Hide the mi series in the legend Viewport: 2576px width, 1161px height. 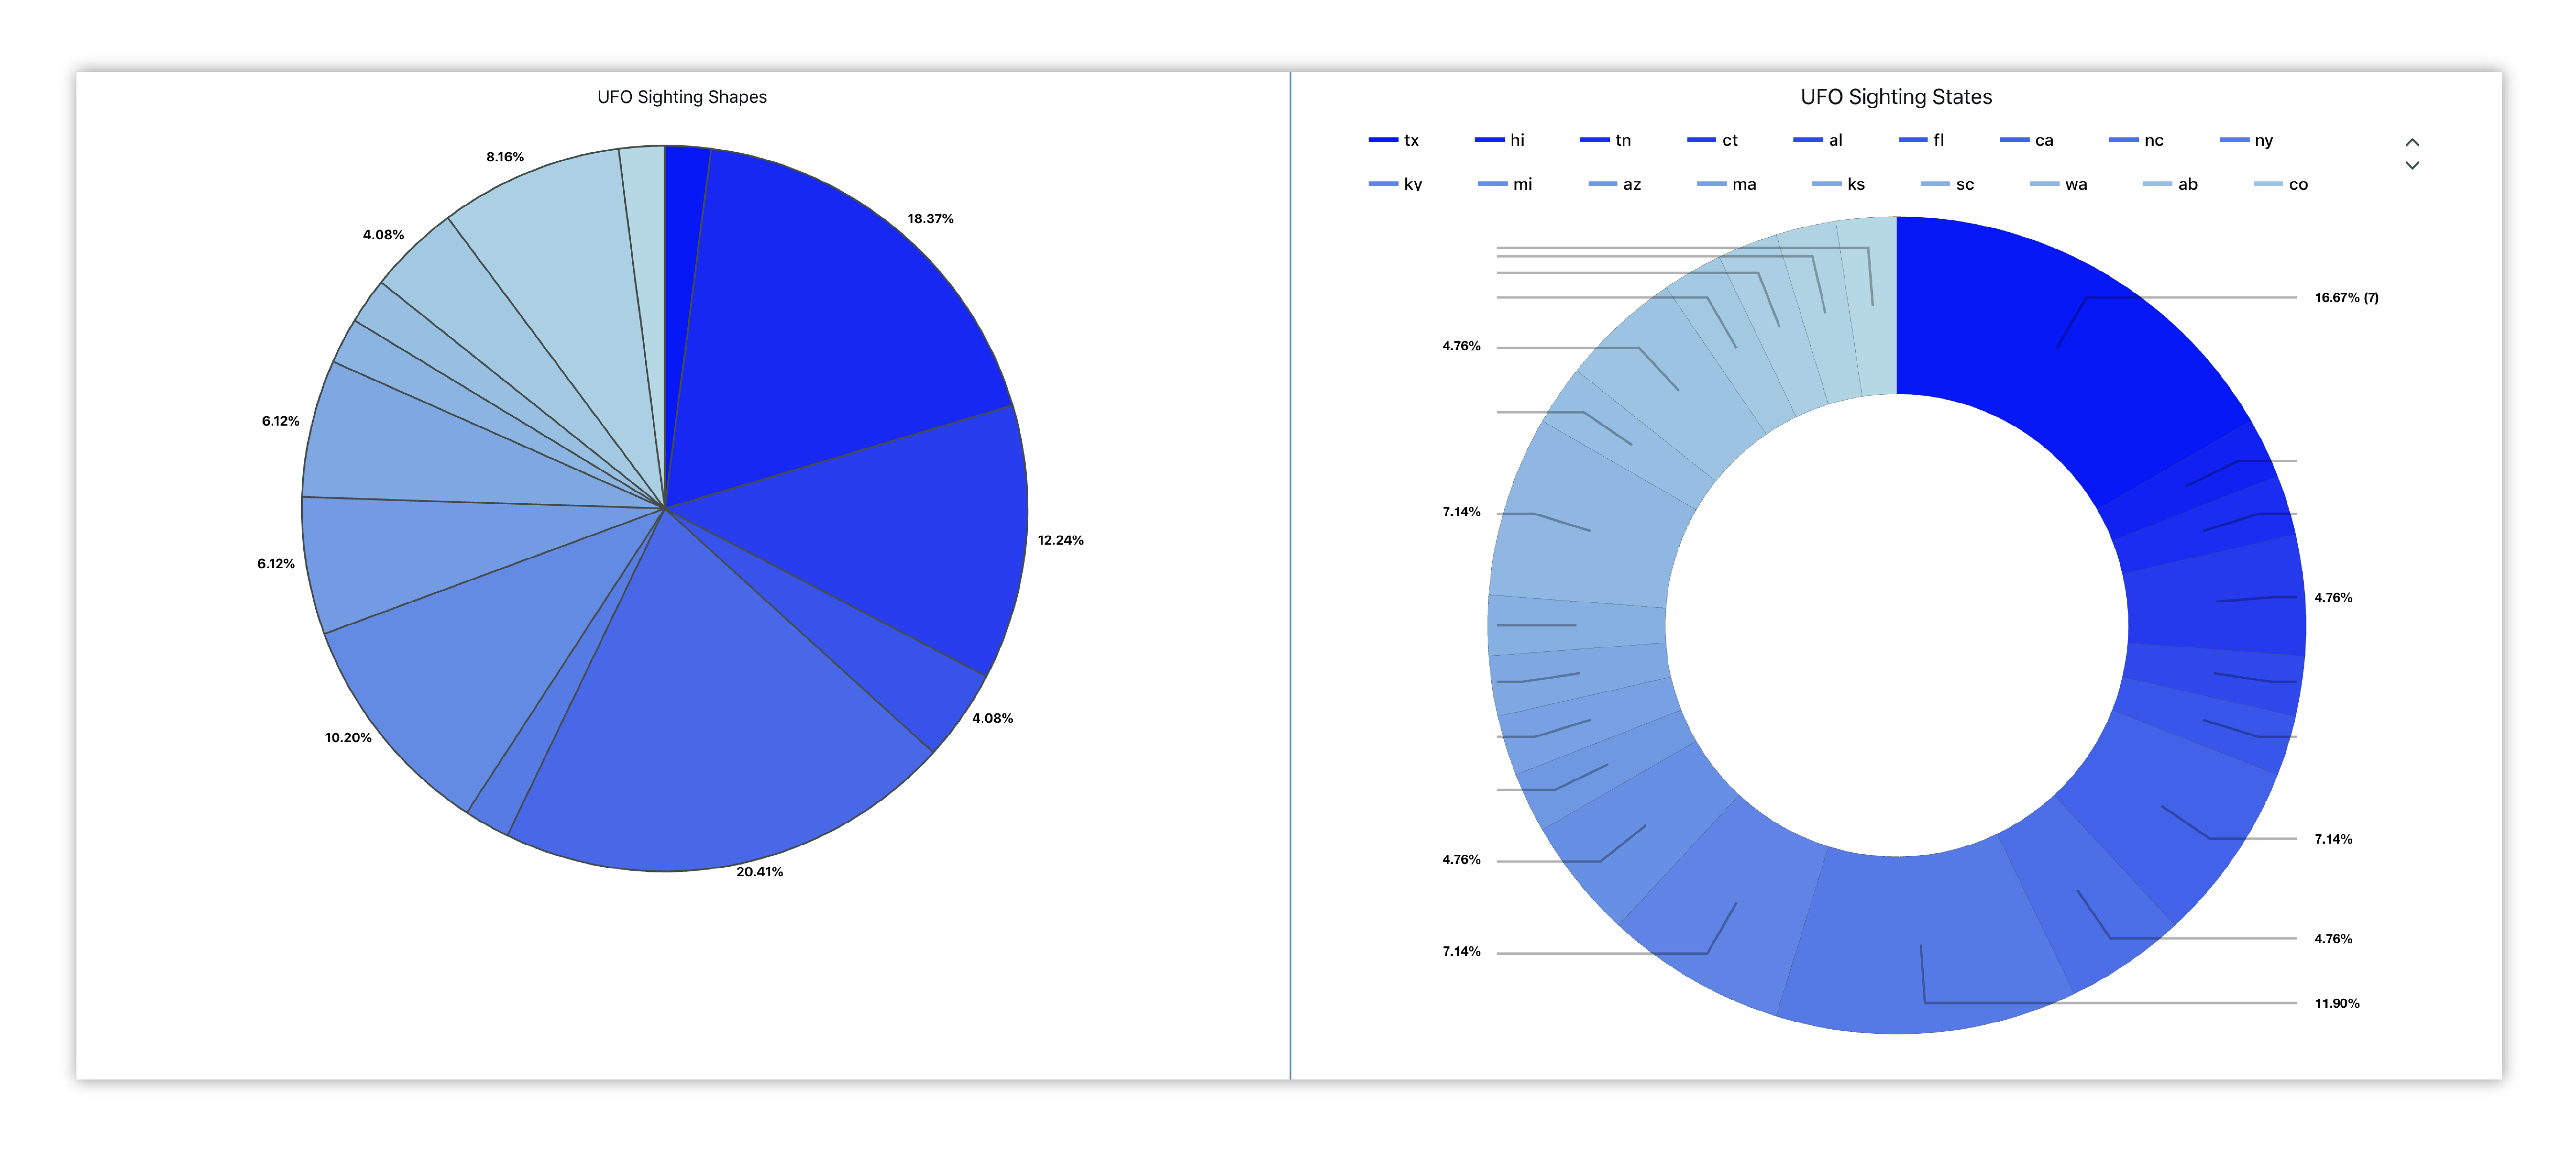pos(1505,184)
